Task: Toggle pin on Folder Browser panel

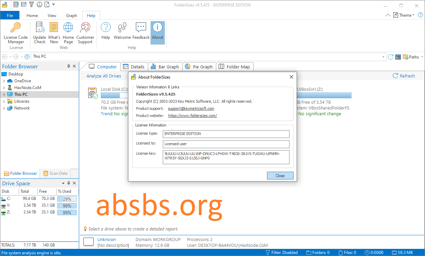Action: click(69, 66)
